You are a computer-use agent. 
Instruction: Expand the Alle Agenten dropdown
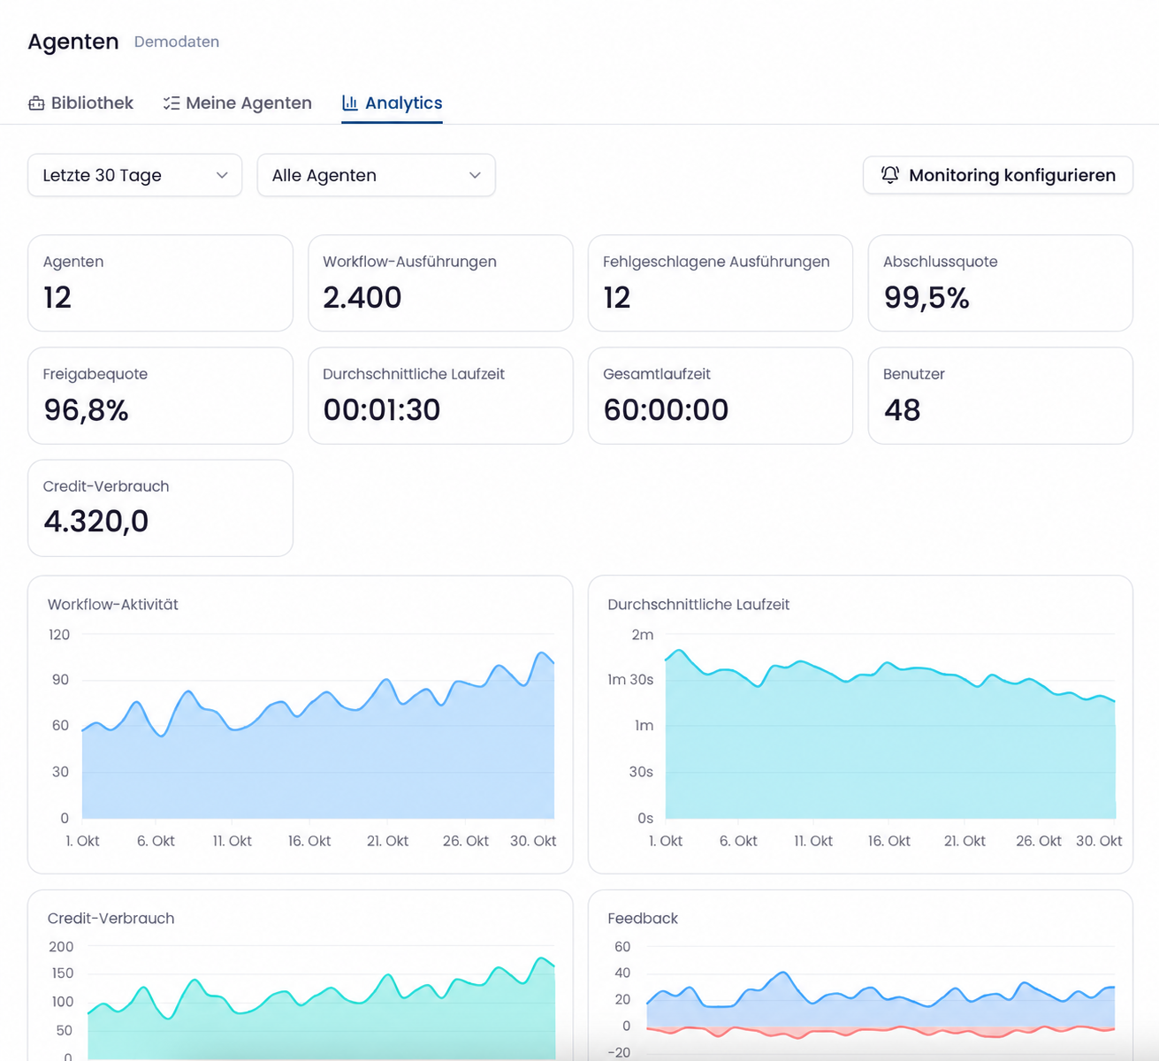click(376, 175)
